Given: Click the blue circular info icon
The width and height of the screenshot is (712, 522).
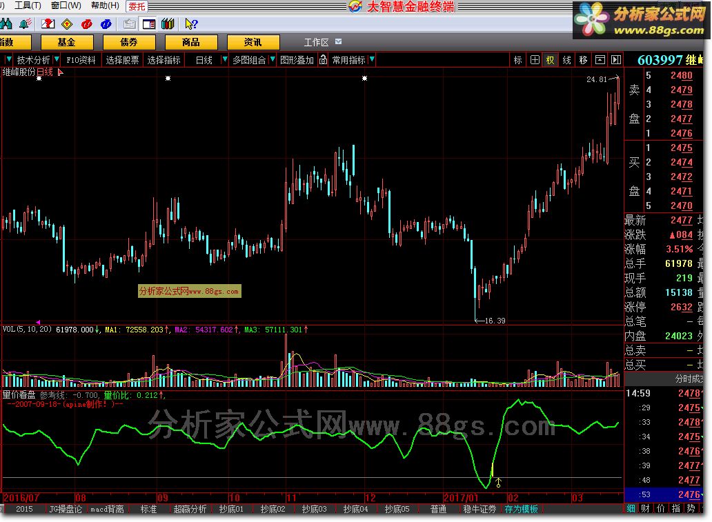Looking at the screenshot, I should click(106, 23).
